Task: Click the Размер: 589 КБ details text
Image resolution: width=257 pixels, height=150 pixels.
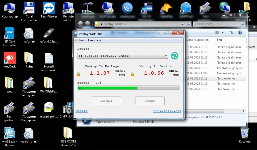Action: (143, 121)
